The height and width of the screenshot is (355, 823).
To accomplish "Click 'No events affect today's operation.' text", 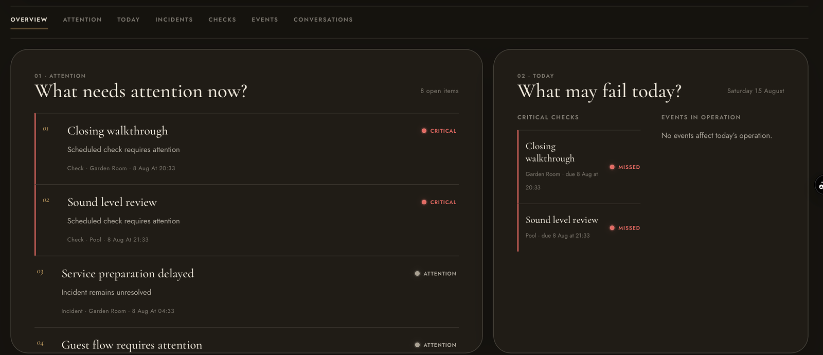I will pos(717,136).
